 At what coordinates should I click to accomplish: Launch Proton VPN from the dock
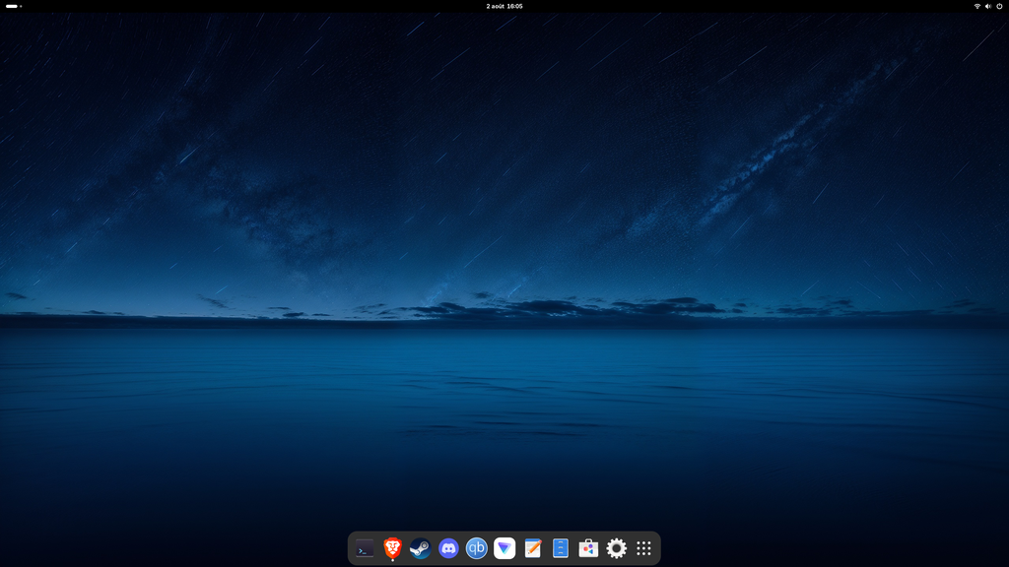point(504,548)
